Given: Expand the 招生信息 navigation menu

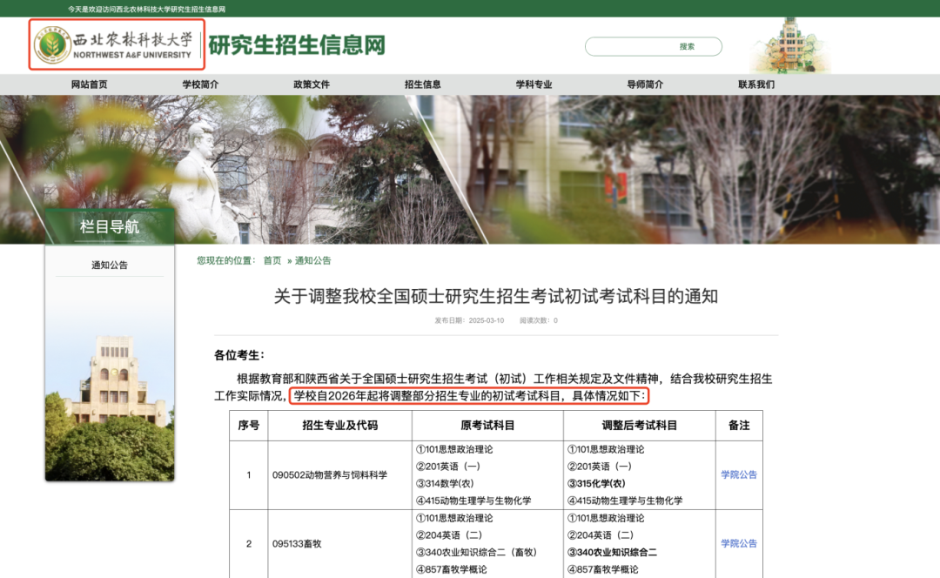Looking at the screenshot, I should point(423,84).
